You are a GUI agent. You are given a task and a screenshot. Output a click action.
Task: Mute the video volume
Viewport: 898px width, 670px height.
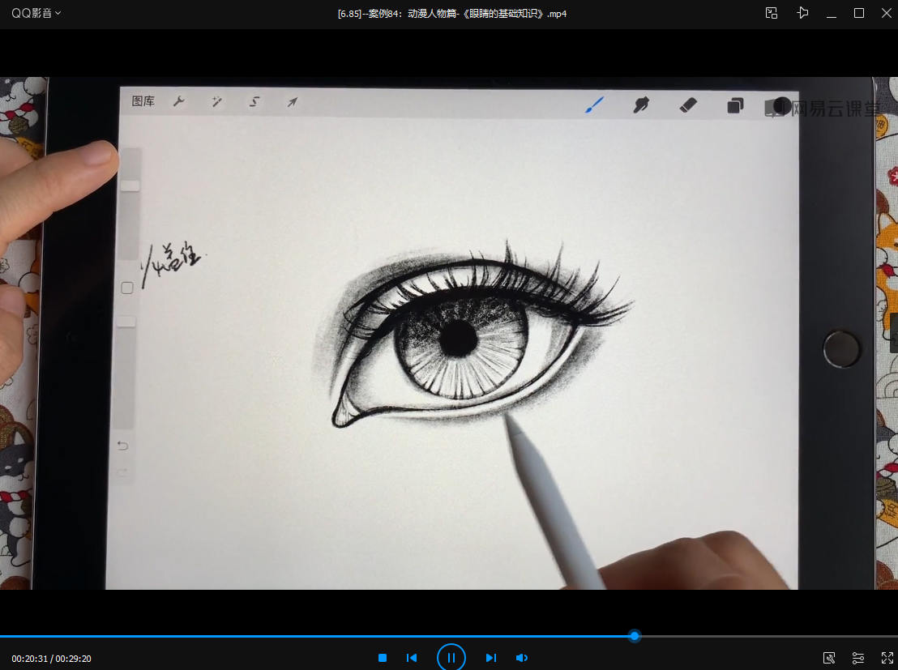coord(521,658)
